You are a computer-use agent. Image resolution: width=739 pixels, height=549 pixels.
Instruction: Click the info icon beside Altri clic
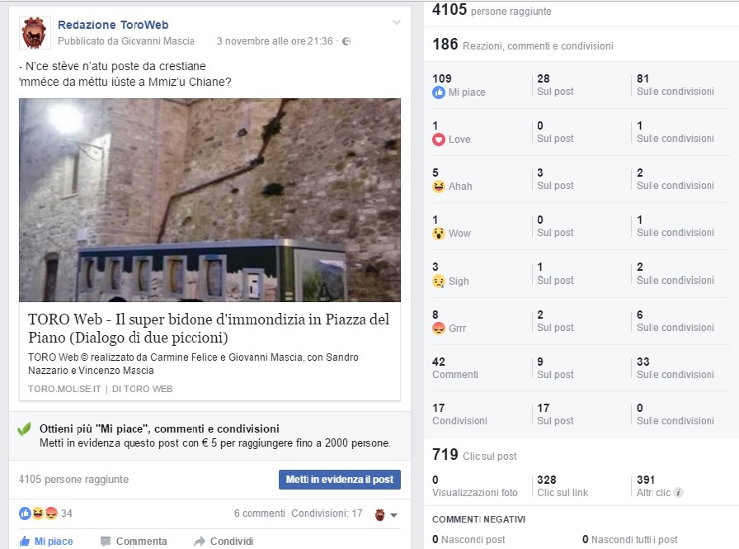click(678, 493)
